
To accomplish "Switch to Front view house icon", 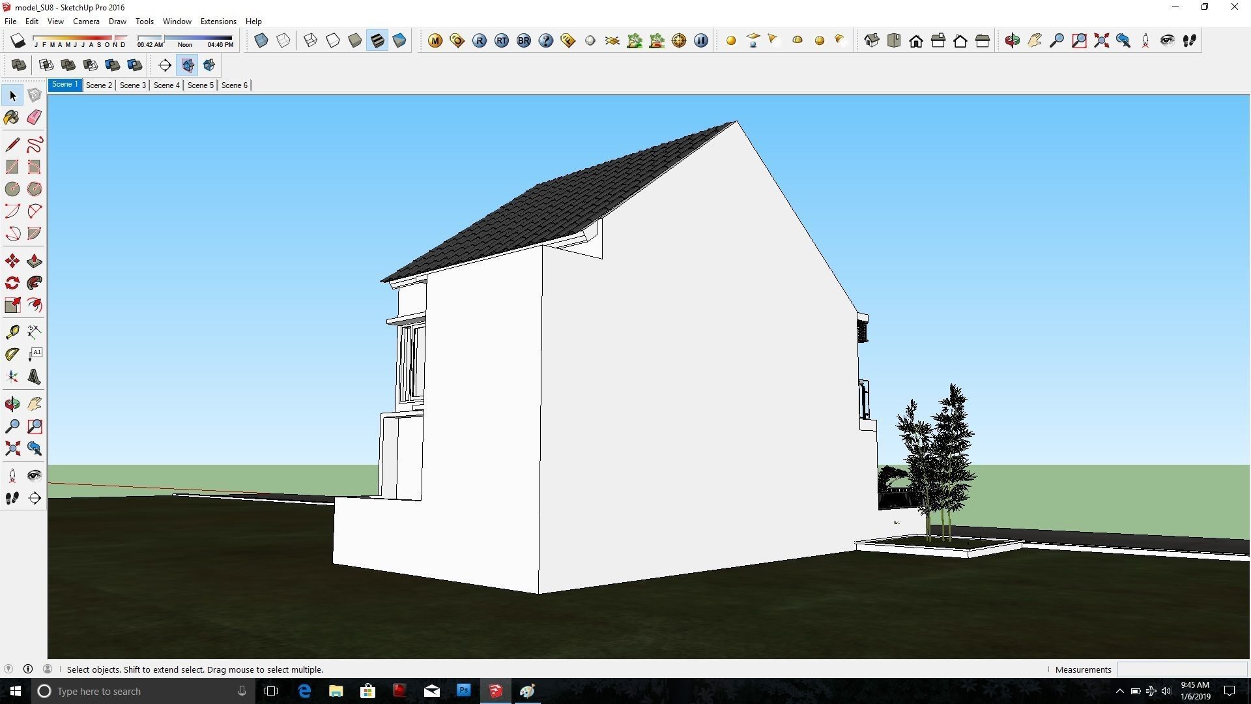I will coord(916,40).
